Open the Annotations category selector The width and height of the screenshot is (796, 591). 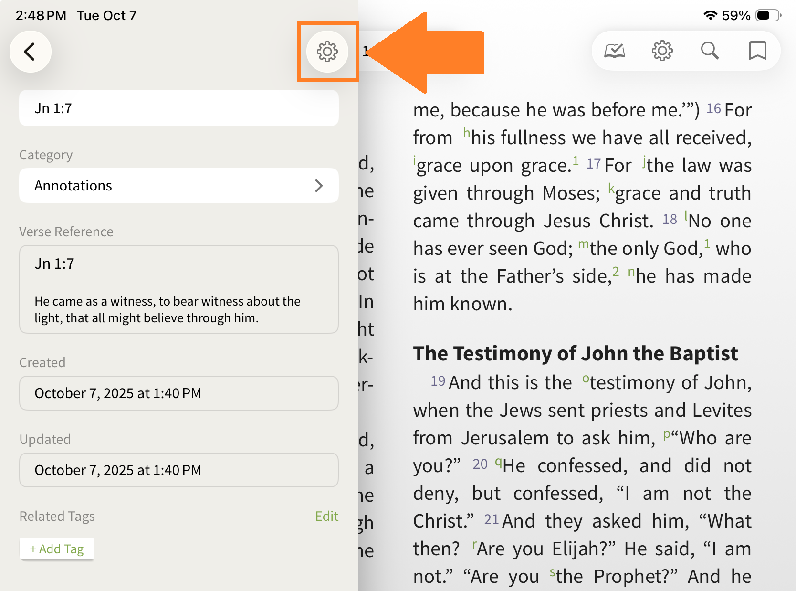coord(178,186)
